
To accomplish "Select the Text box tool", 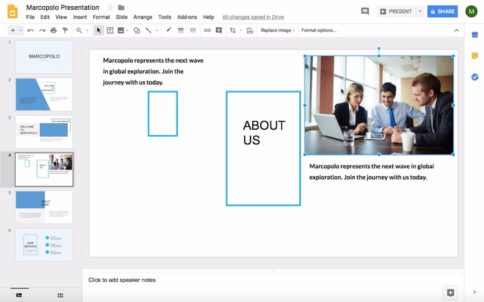I will click(110, 30).
